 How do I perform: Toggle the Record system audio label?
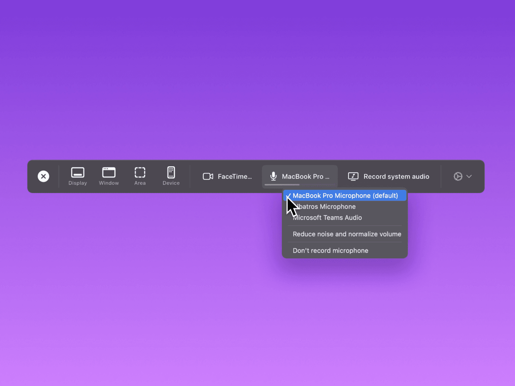click(396, 177)
